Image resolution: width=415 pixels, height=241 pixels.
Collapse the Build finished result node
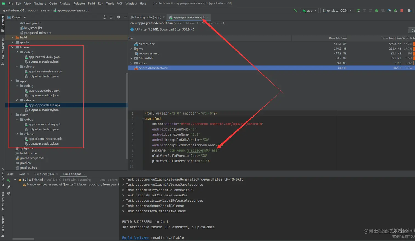pyautogui.click(x=15, y=180)
